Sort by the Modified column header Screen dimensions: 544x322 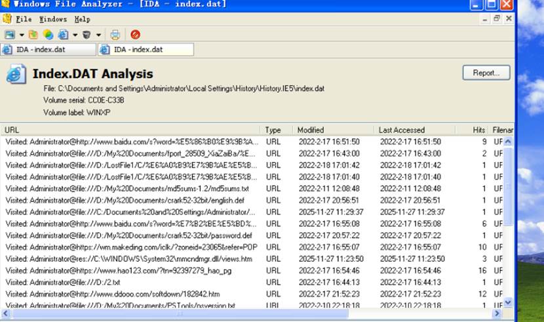pos(333,130)
